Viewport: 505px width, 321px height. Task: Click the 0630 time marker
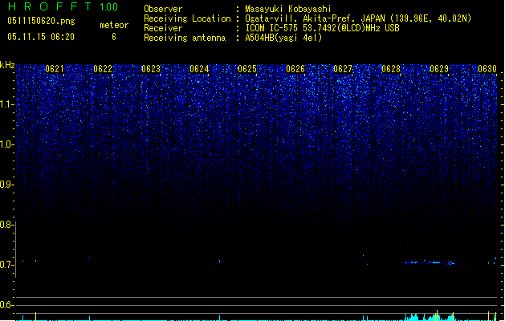(487, 69)
